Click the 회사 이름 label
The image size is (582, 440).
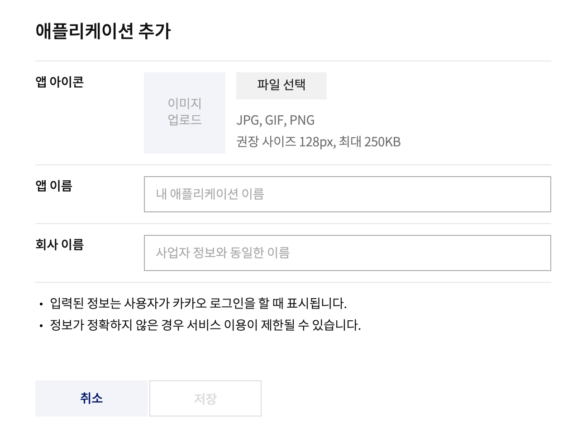[60, 244]
